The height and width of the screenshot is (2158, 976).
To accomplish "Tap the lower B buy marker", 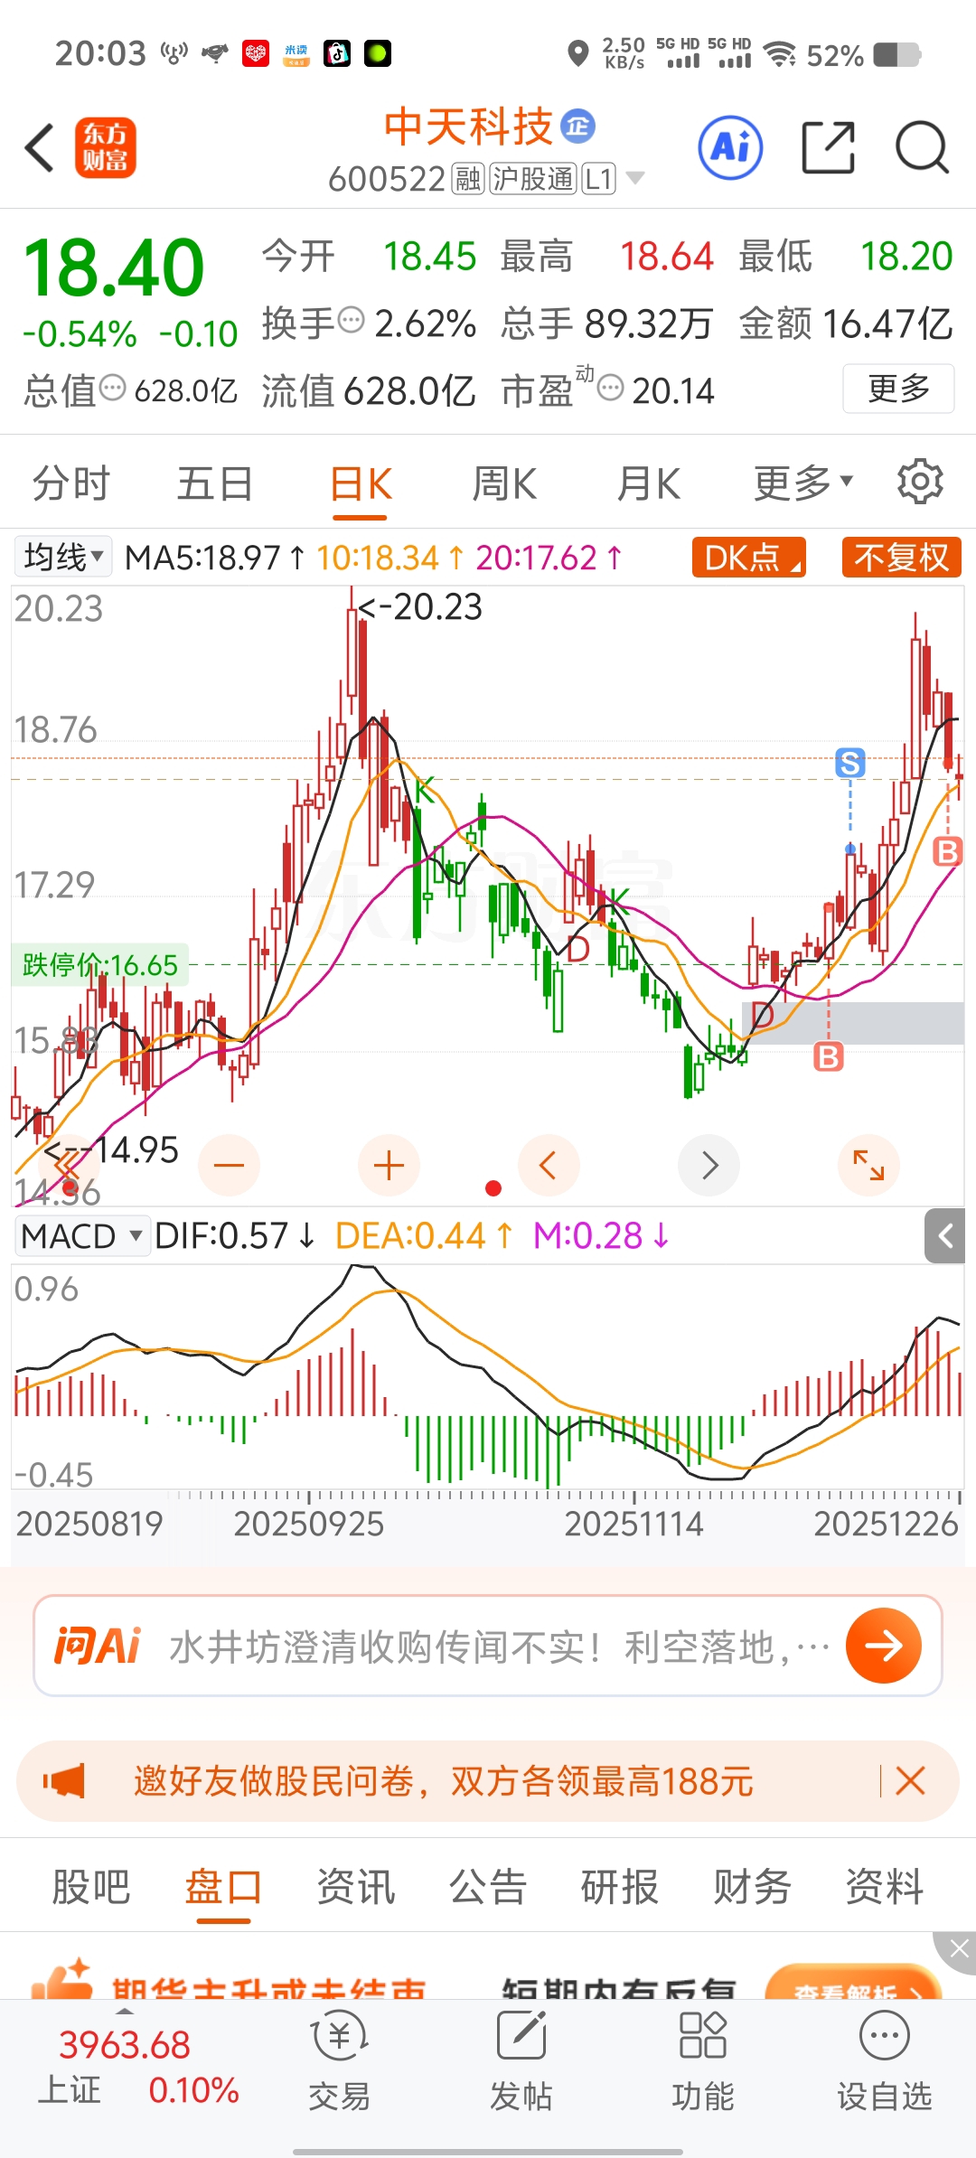I will coord(829,1056).
